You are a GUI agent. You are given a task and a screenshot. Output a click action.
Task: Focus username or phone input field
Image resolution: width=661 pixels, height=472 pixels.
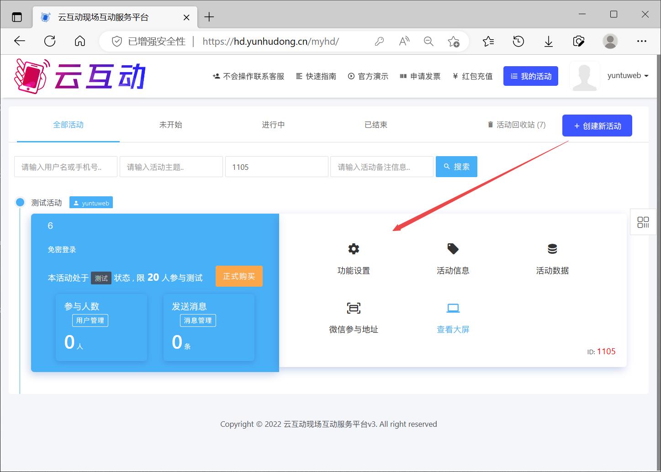click(x=66, y=167)
